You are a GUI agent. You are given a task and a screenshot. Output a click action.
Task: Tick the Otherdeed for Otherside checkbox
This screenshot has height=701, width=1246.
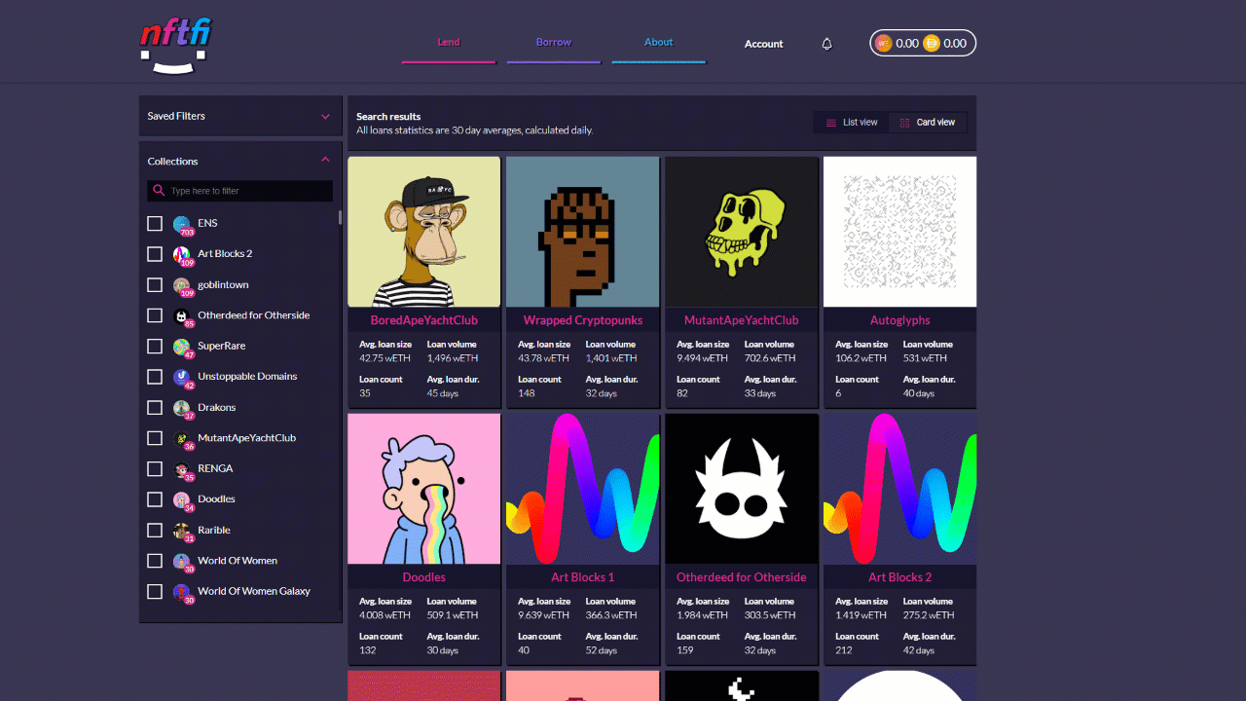pyautogui.click(x=155, y=315)
